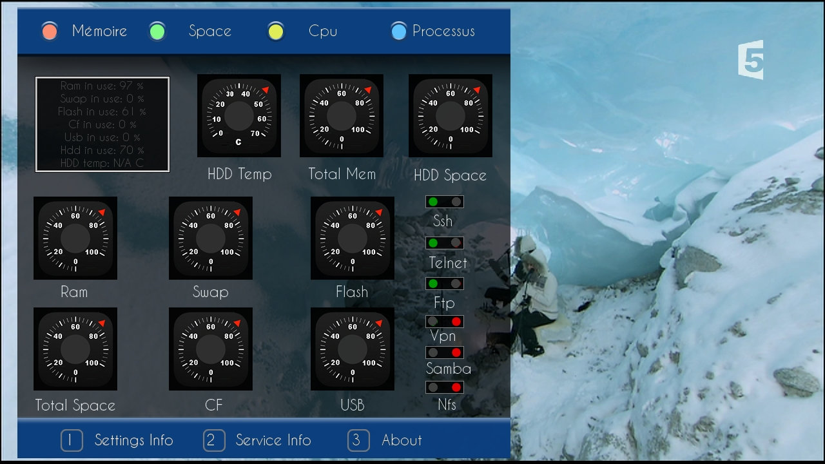Image resolution: width=825 pixels, height=464 pixels.
Task: Select the HDD Temp gauge
Action: pyautogui.click(x=239, y=115)
